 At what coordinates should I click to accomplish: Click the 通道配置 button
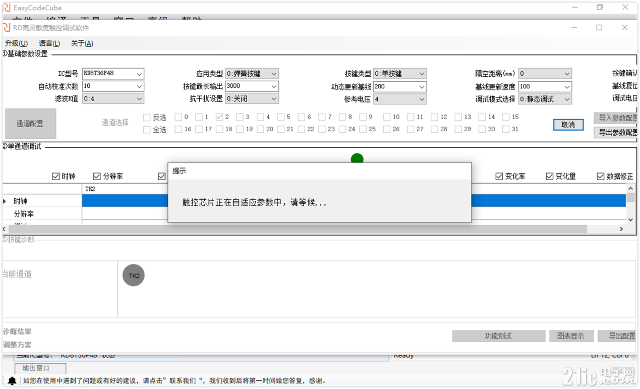click(x=30, y=124)
